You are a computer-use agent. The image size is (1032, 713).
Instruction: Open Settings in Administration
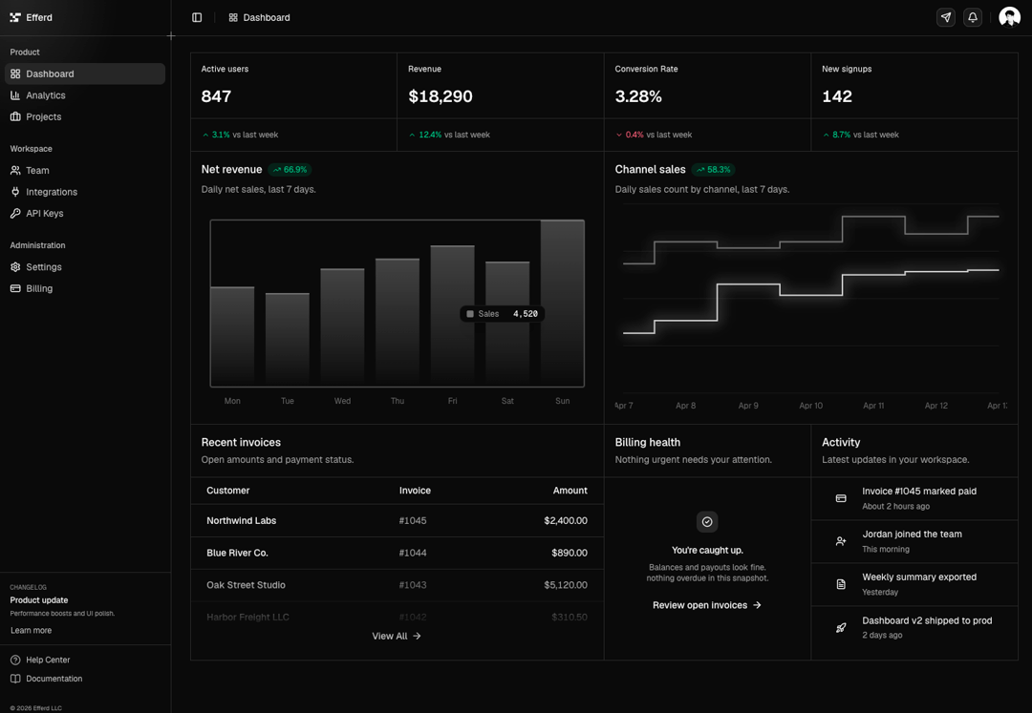(85, 267)
